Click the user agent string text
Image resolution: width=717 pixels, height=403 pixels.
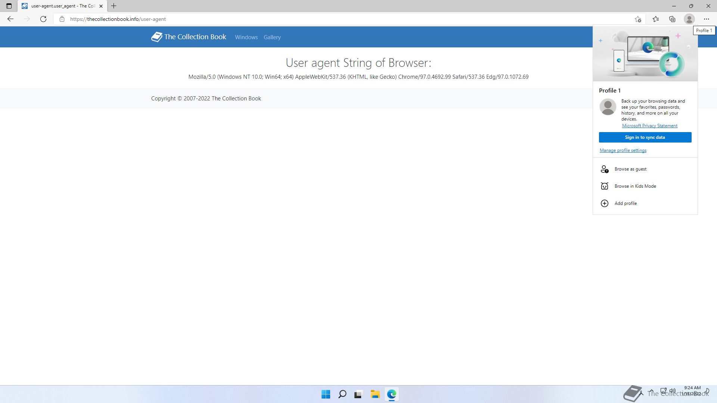358,77
